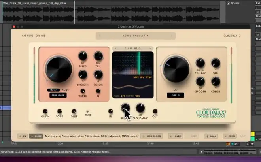The height and width of the screenshot is (162, 261).
Task: Toggle the GUIDE button
Action: click(36, 136)
